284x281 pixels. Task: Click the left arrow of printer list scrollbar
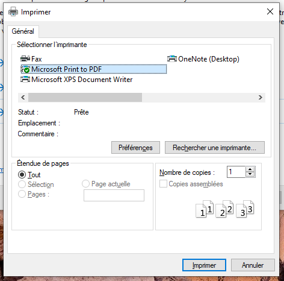point(23,98)
